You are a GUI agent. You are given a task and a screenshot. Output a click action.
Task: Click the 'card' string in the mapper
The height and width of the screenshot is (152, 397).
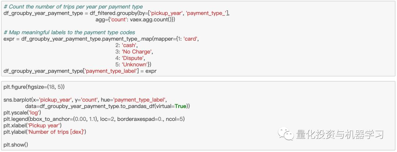(x=191, y=39)
